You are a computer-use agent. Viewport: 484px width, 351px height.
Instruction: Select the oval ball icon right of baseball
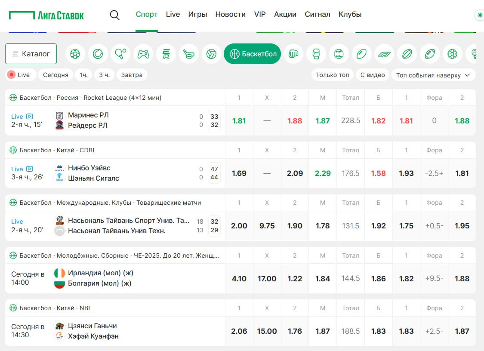pyautogui.click(x=361, y=54)
